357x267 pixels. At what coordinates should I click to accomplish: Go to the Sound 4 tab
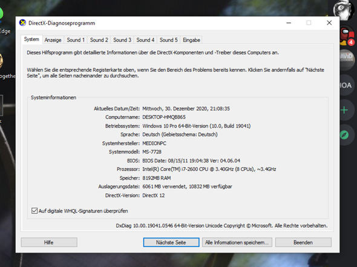pos(145,40)
